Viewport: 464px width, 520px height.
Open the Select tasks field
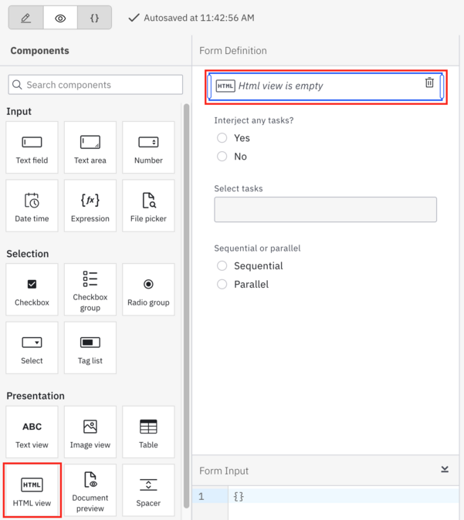click(x=325, y=210)
